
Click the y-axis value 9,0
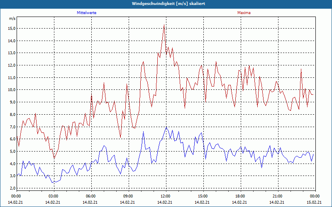(13, 102)
